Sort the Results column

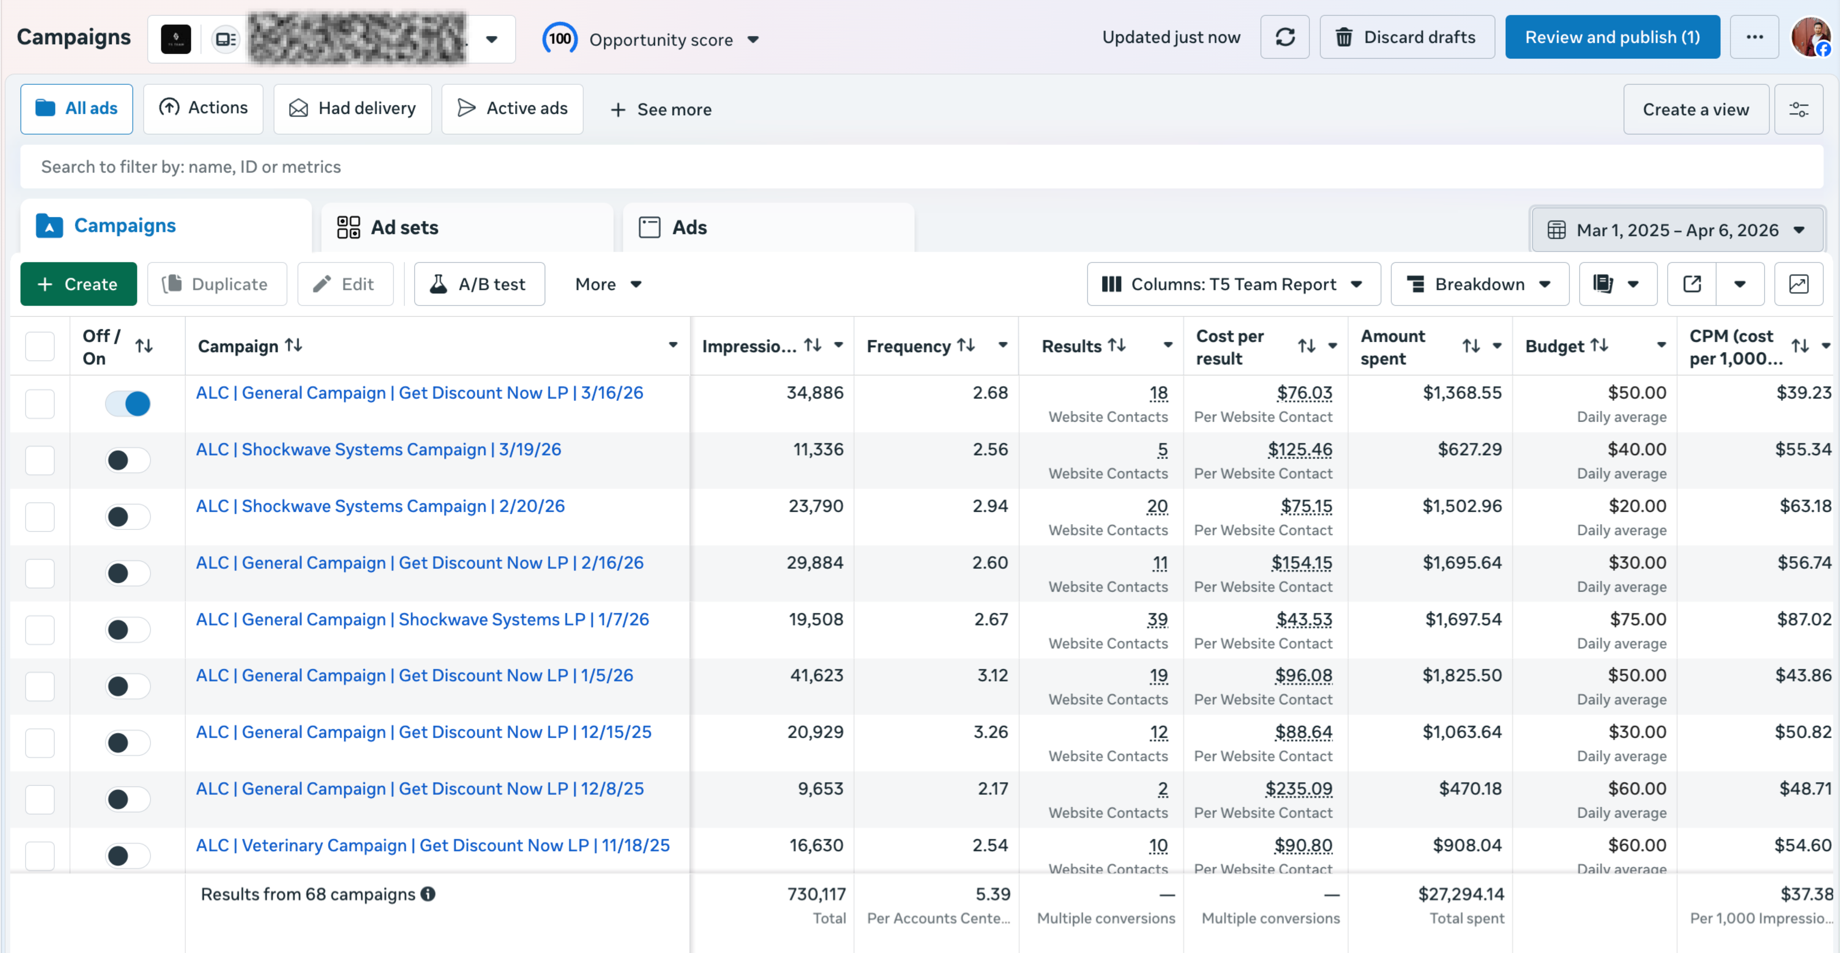pos(1117,346)
